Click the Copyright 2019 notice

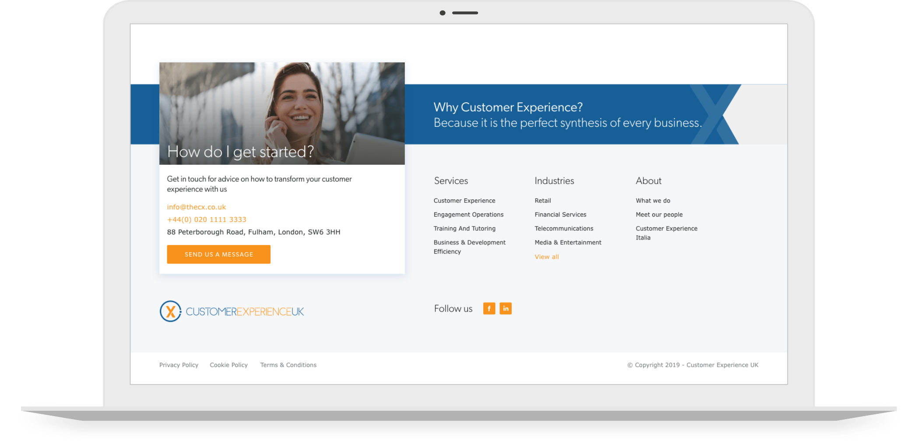693,365
